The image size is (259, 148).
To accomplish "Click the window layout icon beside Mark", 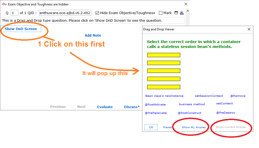I will (x=176, y=13).
